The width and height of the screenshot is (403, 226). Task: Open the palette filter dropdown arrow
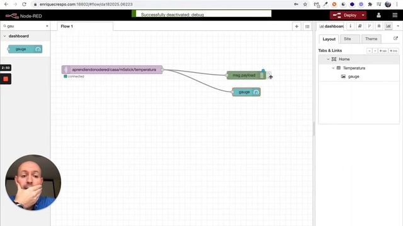click(x=47, y=26)
